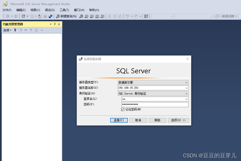Open the 帮助(H) menu
This screenshot has height=161, width=241.
coord(94,10)
